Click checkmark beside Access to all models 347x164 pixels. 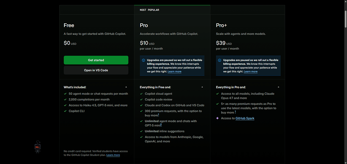click(218, 94)
